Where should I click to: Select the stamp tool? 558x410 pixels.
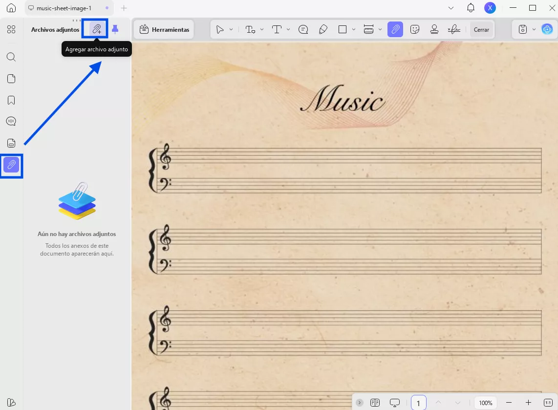pyautogui.click(x=434, y=29)
